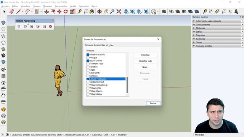This screenshot has height=137, width=244.
Task: Click the Toolbars list scrollbar thumb
Action: (127, 85)
